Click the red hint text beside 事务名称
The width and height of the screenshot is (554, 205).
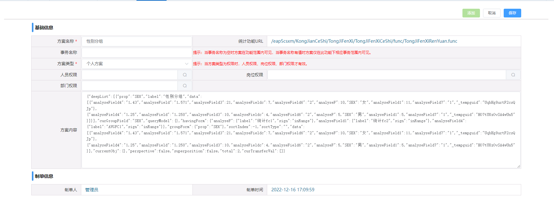pyautogui.click(x=282, y=53)
